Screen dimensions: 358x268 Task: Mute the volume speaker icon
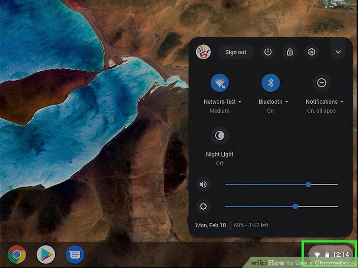(203, 185)
